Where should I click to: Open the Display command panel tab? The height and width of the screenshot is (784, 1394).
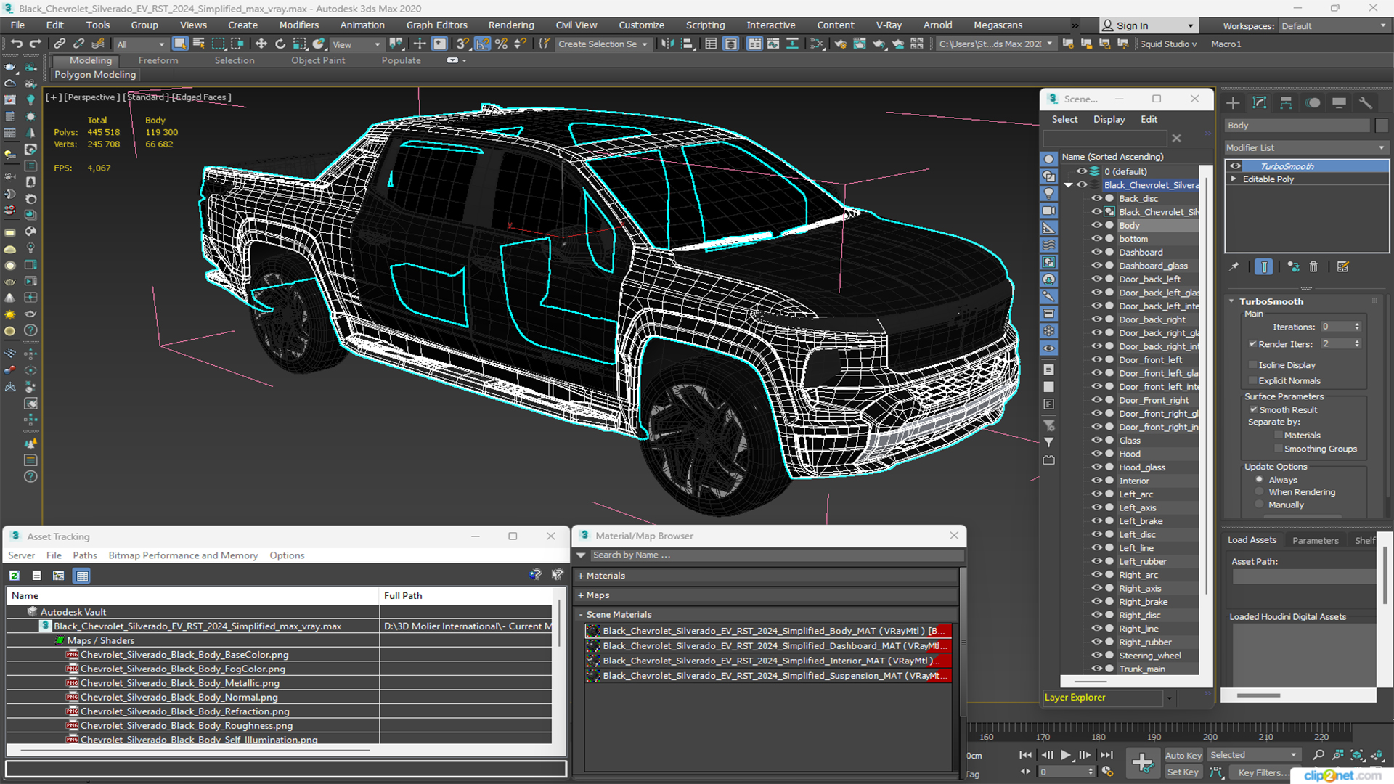click(x=1340, y=103)
